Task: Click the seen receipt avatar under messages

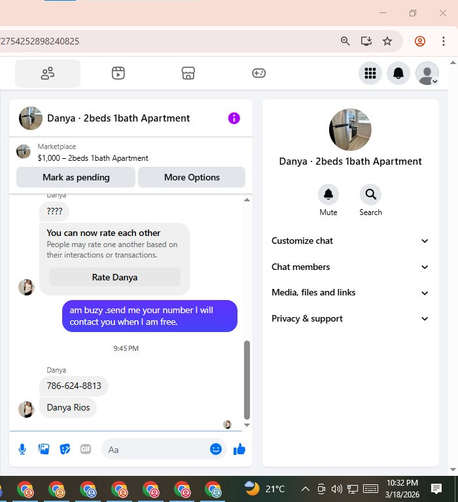Action: click(x=227, y=424)
